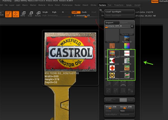Activate the Edit mode button
Viewport: 168px width, 120px height.
pyautogui.click(x=8, y=14)
